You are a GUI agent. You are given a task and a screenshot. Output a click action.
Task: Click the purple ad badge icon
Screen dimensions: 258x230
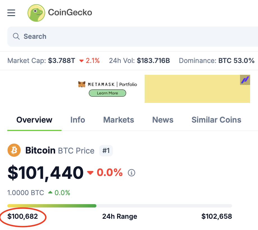coord(245,80)
